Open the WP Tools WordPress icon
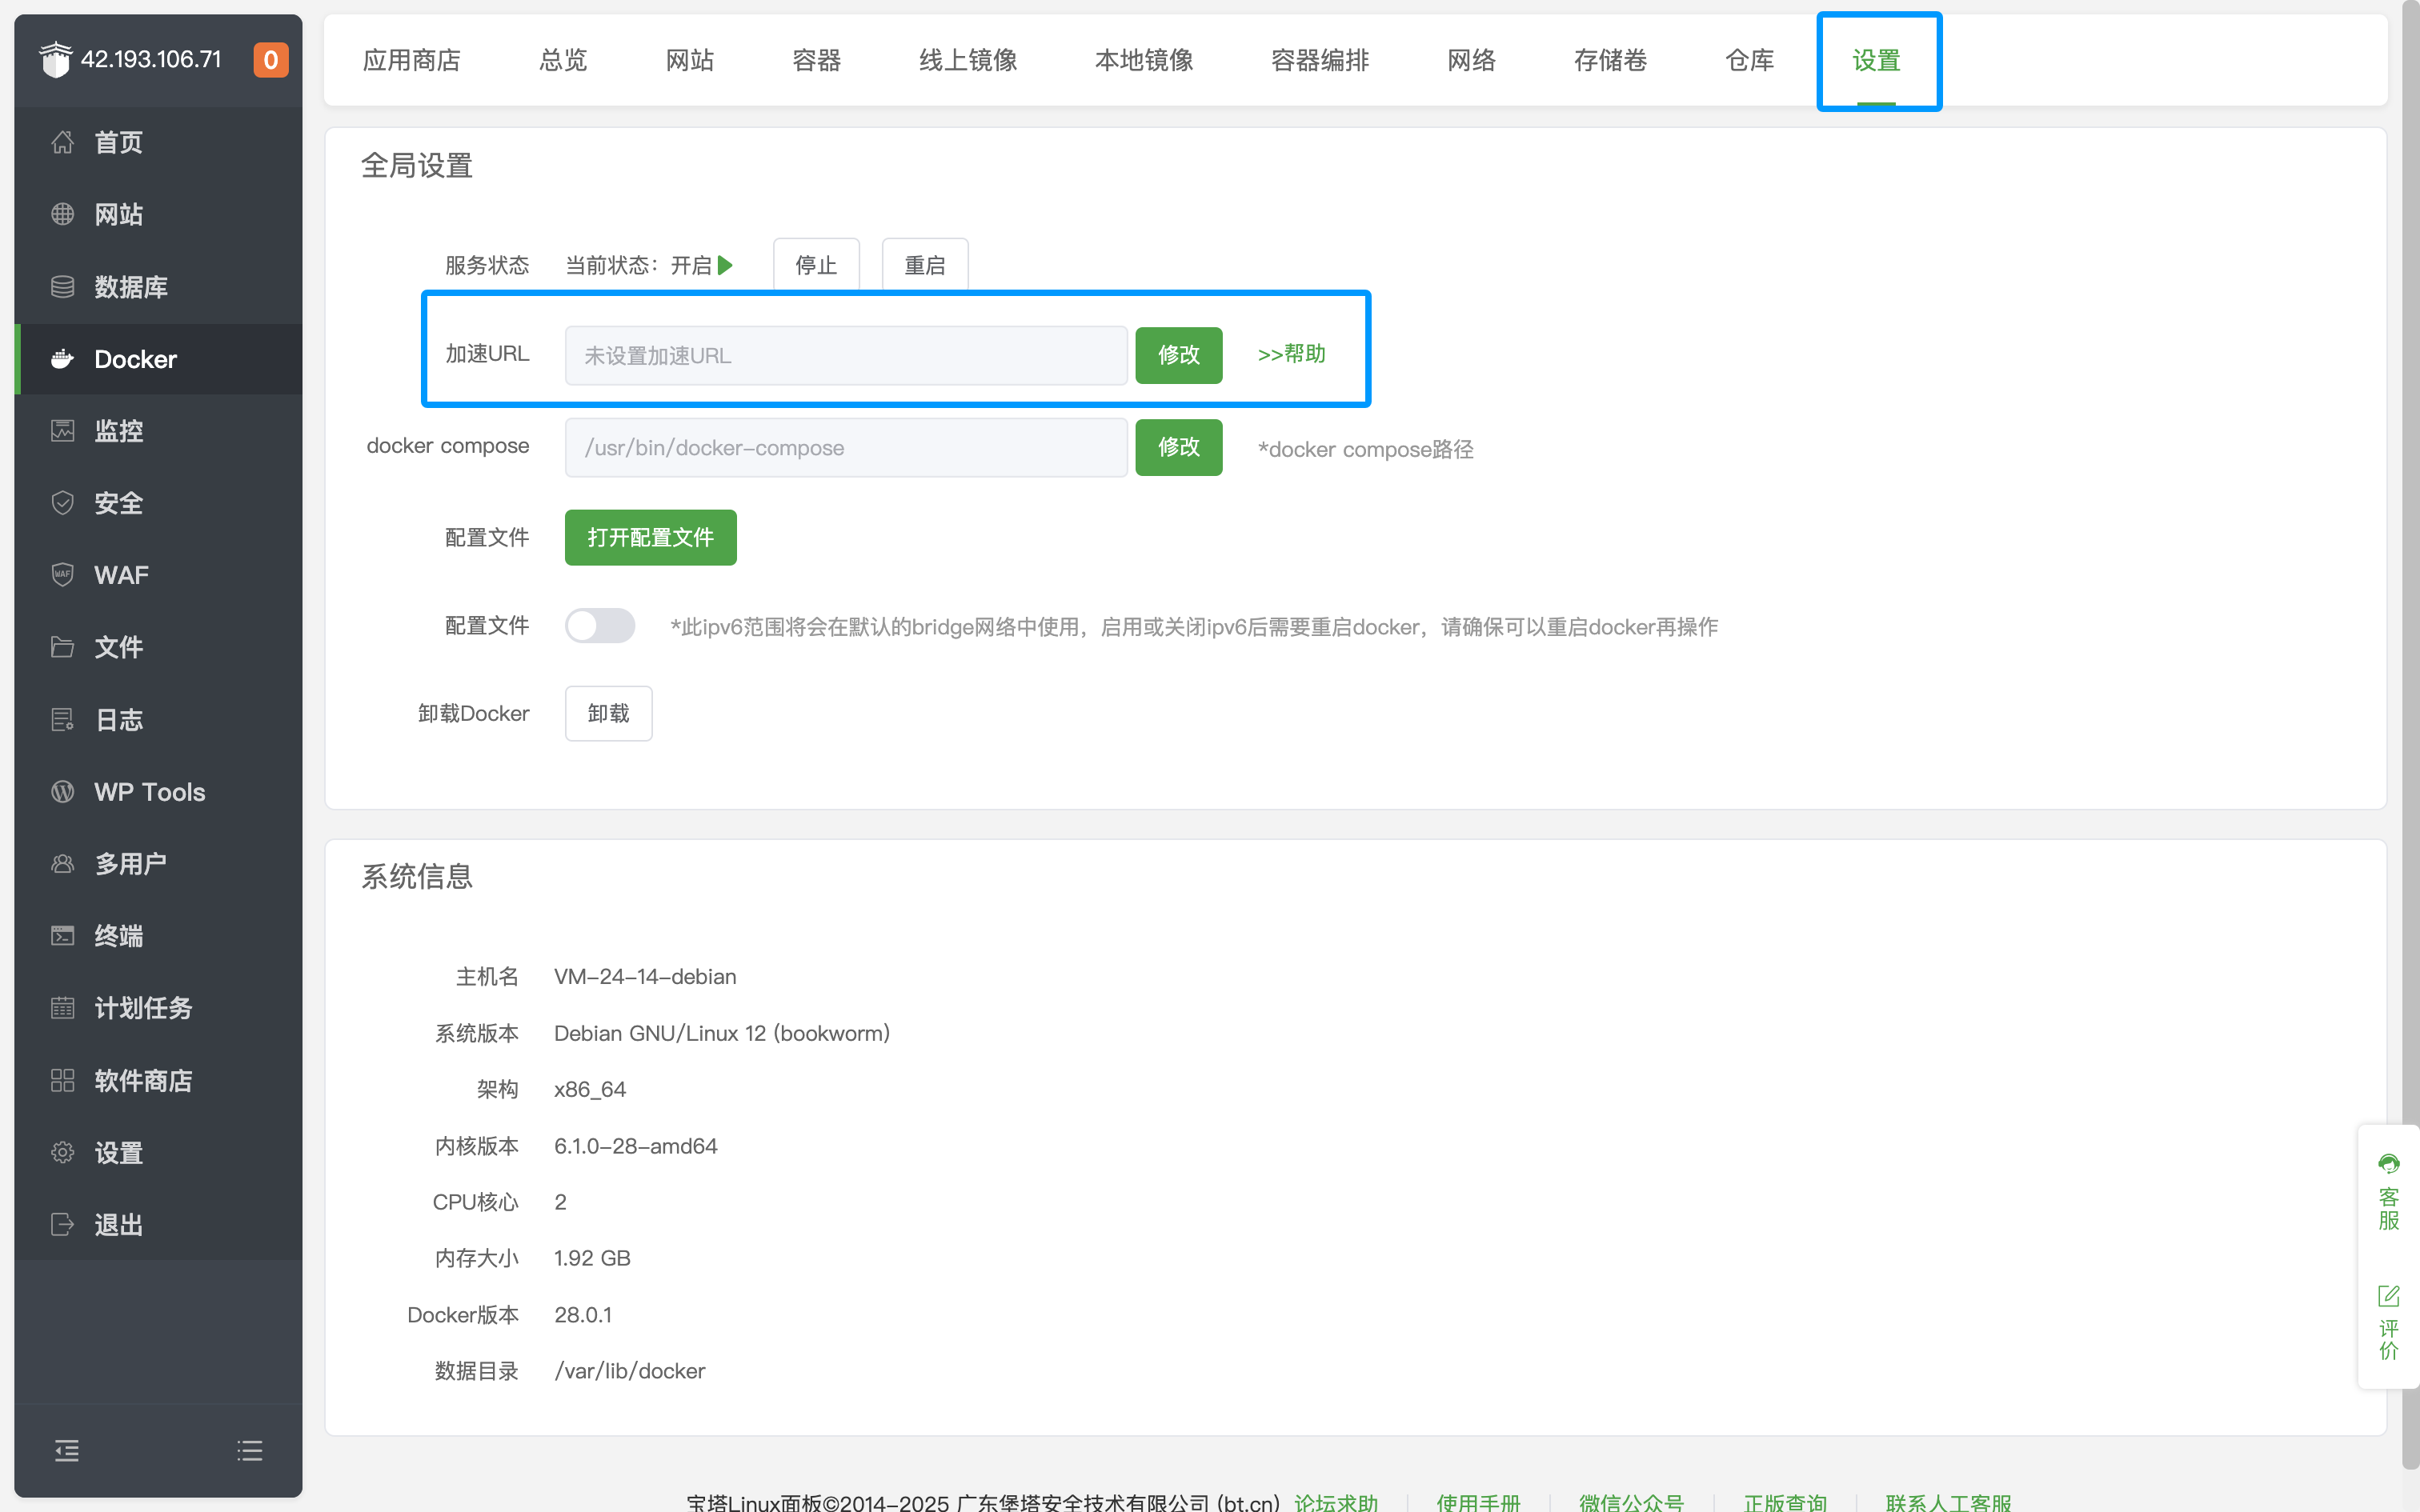 pos(62,792)
